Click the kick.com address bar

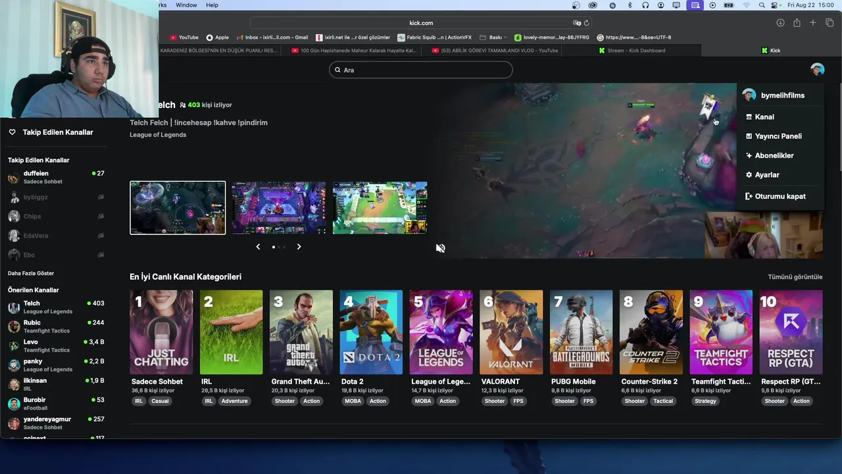(421, 23)
